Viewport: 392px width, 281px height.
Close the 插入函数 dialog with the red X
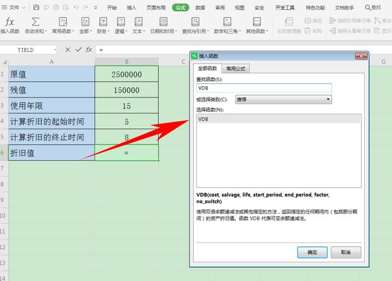361,56
